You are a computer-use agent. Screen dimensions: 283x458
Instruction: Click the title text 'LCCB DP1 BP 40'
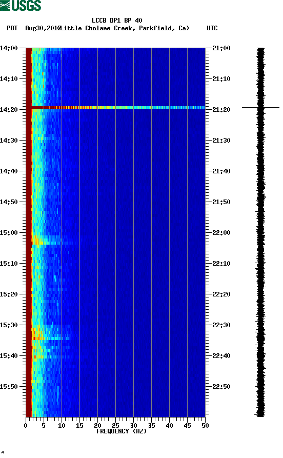click(117, 21)
